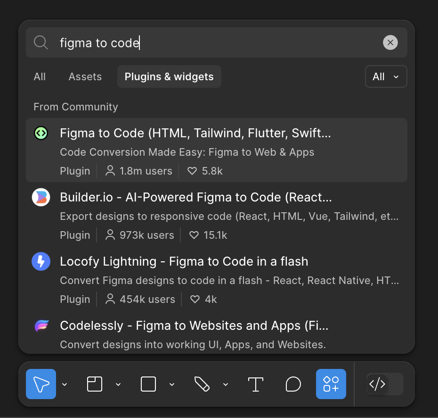Click the user icon beside 1.8m users
The height and width of the screenshot is (418, 438).
[110, 171]
